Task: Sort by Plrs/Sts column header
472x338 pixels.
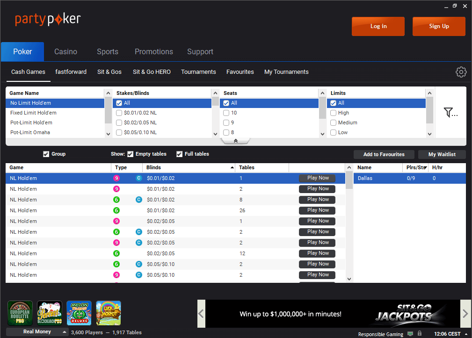Action: coord(416,167)
